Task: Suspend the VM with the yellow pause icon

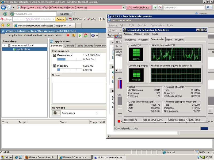Action: [74, 35]
